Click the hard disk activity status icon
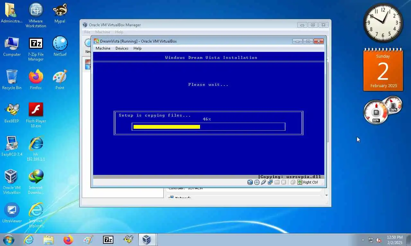The image size is (411, 246). coord(250,182)
